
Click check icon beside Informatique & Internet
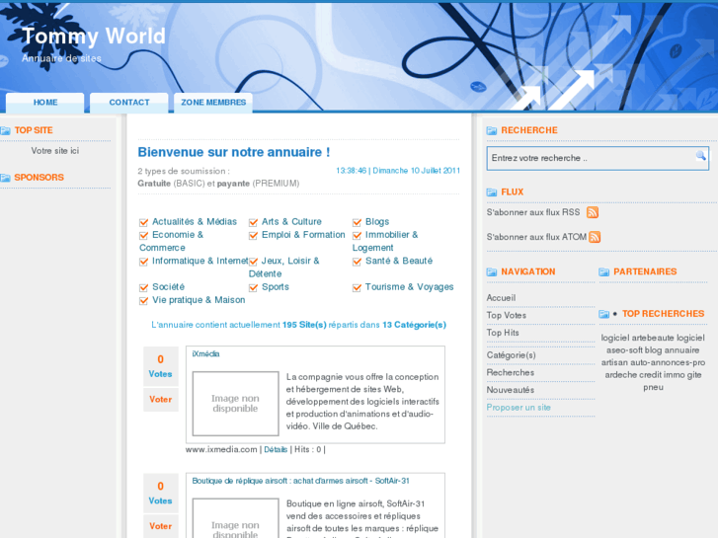(143, 262)
